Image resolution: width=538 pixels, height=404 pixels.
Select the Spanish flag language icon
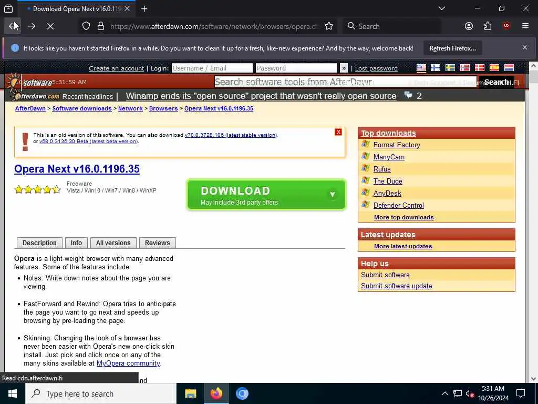(494, 68)
